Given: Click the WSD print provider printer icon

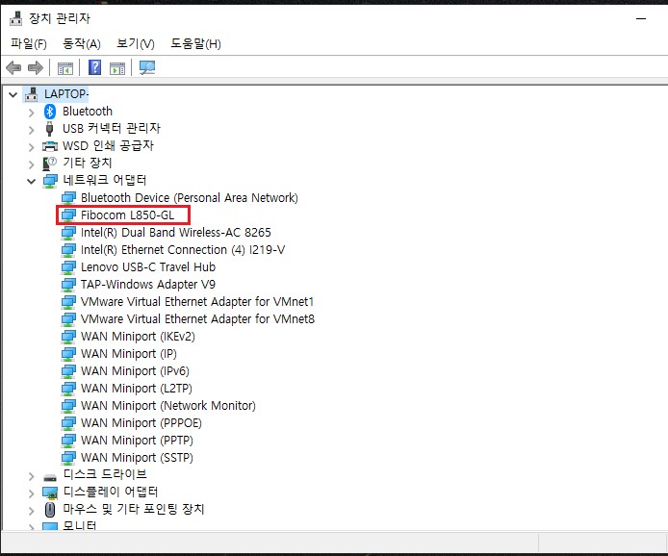Looking at the screenshot, I should pos(50,146).
